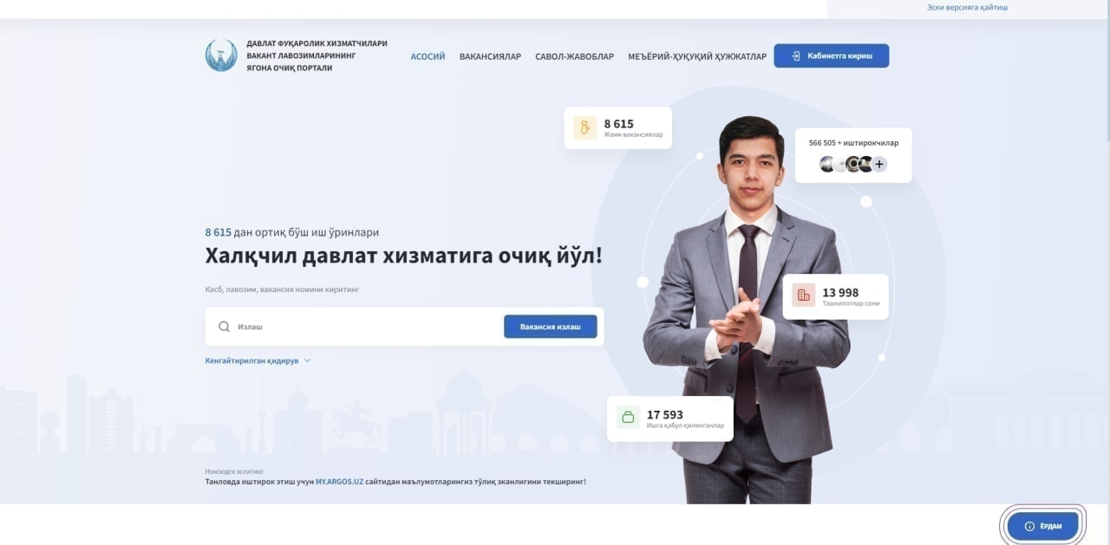Image resolution: width=1110 pixels, height=545 pixels.
Task: Click the red building icon beside 13 998
Action: click(x=804, y=295)
